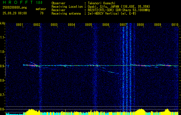
Task: Click the 0810 time marker
Action: tap(175, 25)
